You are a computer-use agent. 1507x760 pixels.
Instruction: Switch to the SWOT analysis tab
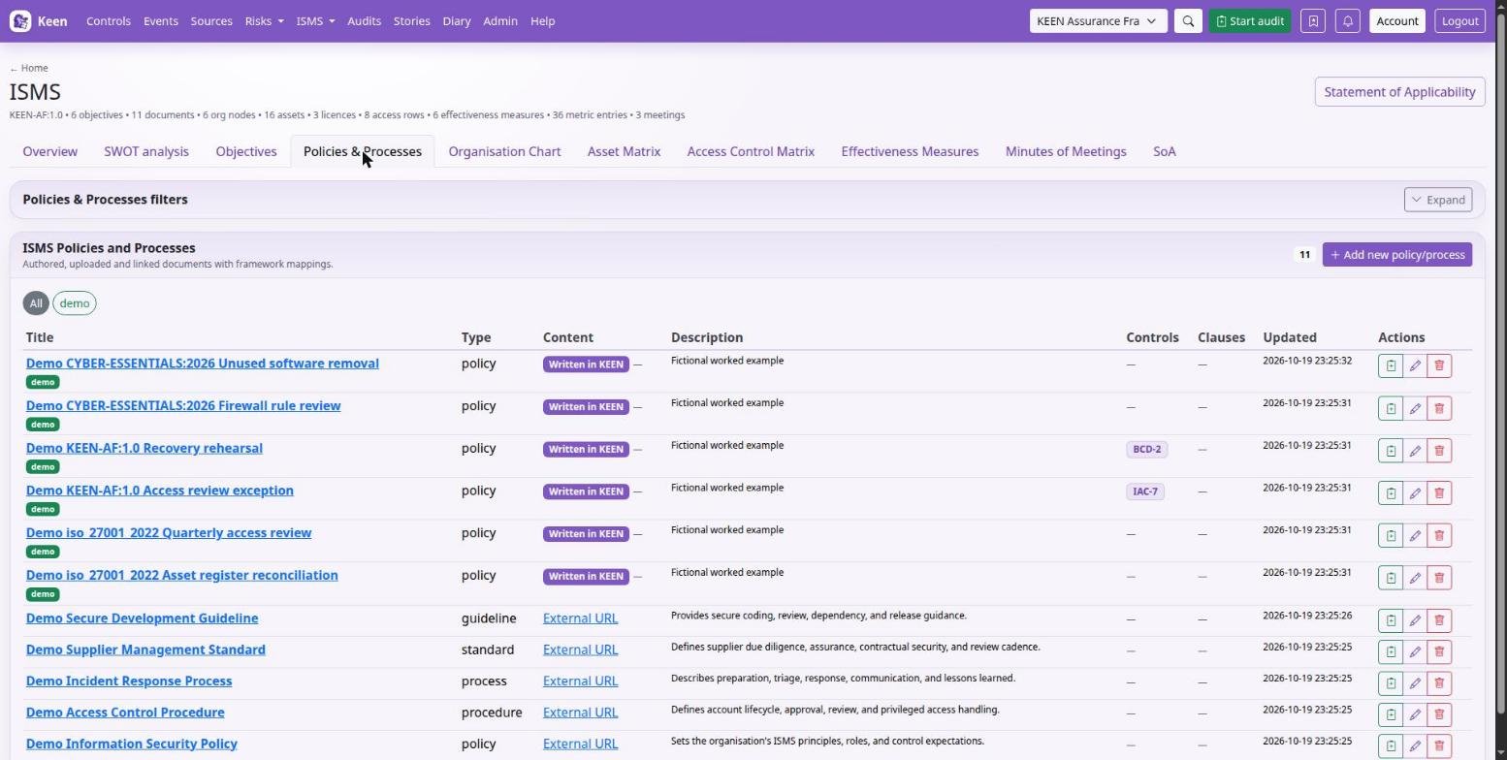(x=146, y=151)
